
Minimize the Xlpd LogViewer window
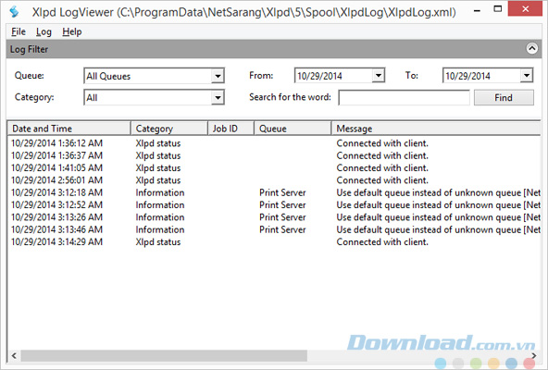point(477,10)
